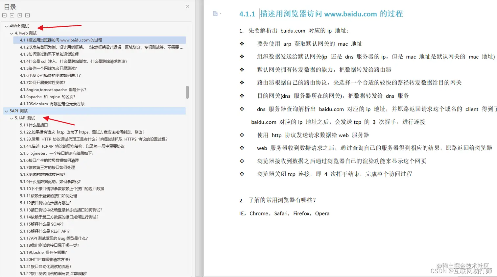Go to 5.1.22如果模块请求 http 改为了 https entry
The height and width of the screenshot is (277, 497).
click(82, 132)
